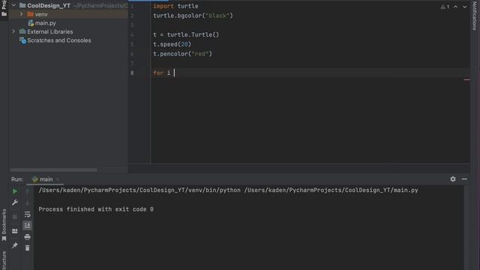Clear console with trash icon

[x=27, y=248]
